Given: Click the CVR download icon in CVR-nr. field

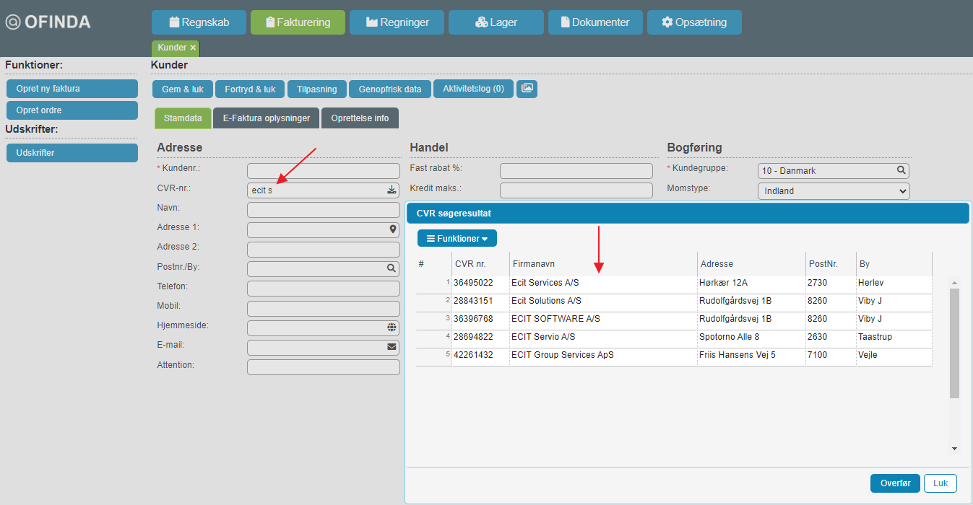Looking at the screenshot, I should [x=392, y=190].
